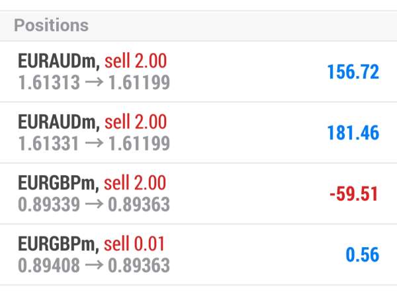Viewport: 397px width, 296px height.
Task: Click price line 0.89339 → 0.89363
Action: pos(94,203)
